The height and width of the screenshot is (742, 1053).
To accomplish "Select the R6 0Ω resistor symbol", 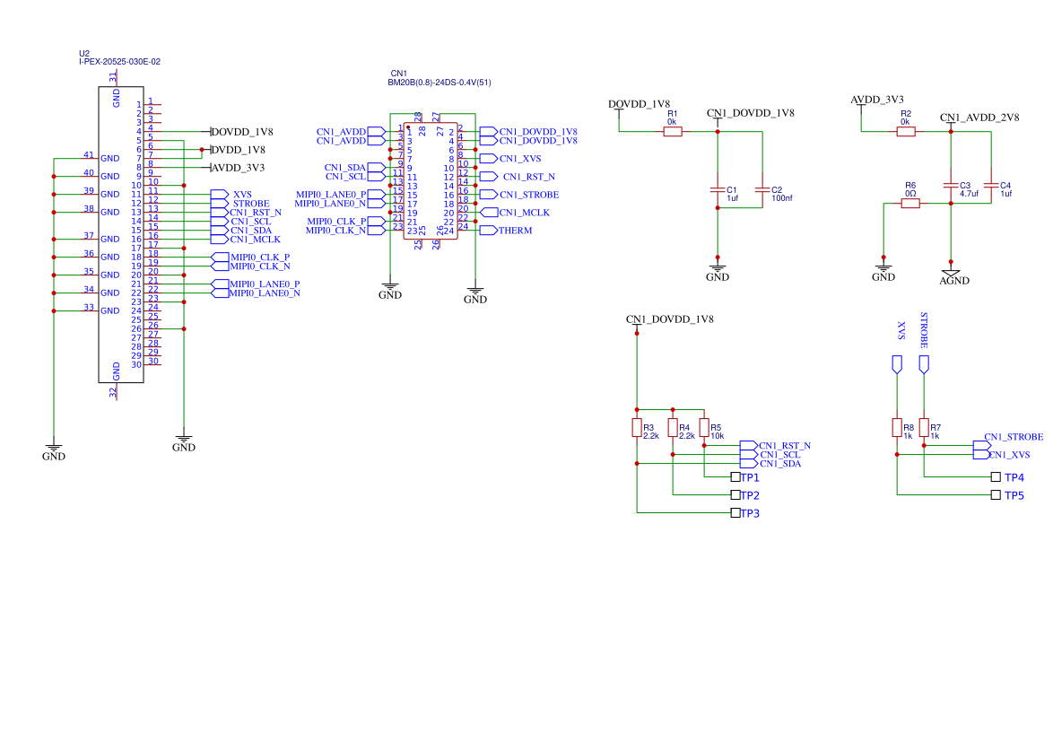I will 910,204.
